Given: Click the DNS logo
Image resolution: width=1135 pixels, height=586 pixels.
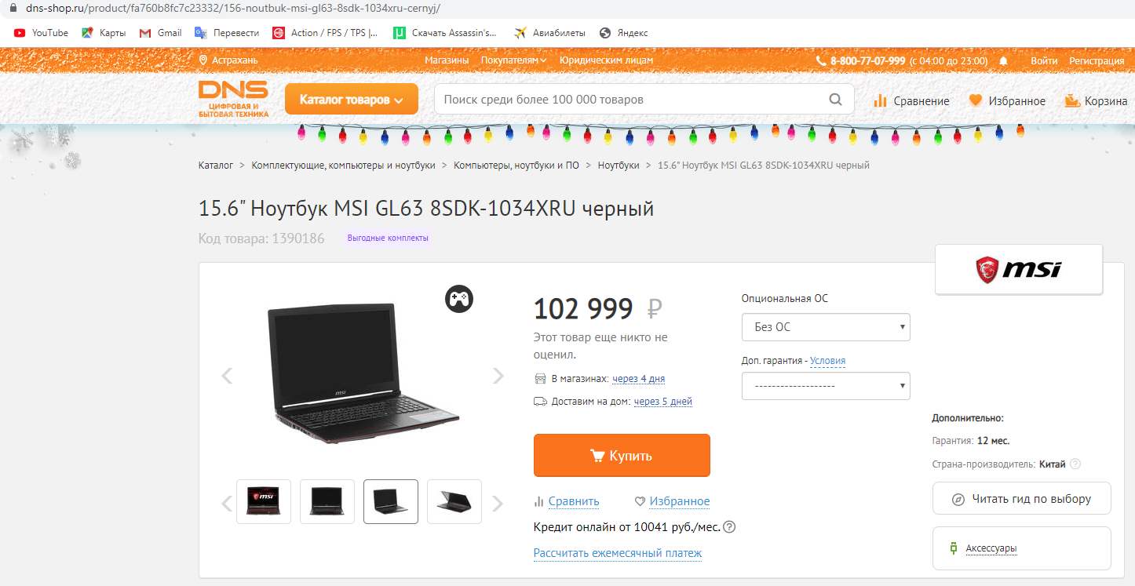Looking at the screenshot, I should 233,100.
